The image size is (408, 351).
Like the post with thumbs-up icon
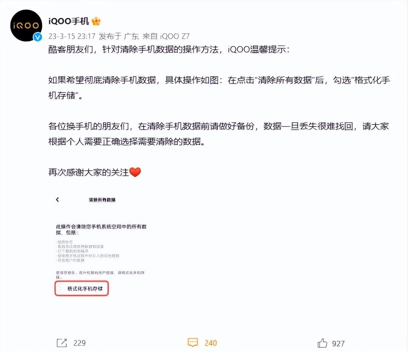(322, 343)
